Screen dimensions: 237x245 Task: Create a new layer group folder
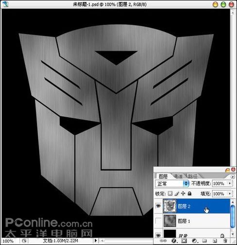click(x=204, y=241)
